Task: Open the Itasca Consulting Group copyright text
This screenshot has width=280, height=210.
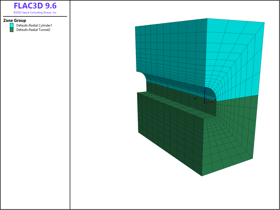Action: click(35, 13)
